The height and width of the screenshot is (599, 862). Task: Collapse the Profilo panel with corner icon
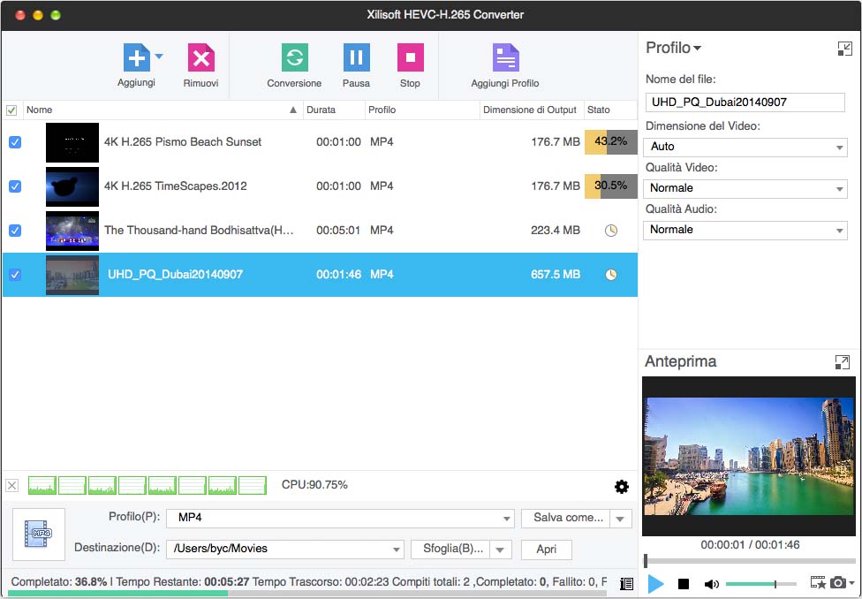point(844,49)
